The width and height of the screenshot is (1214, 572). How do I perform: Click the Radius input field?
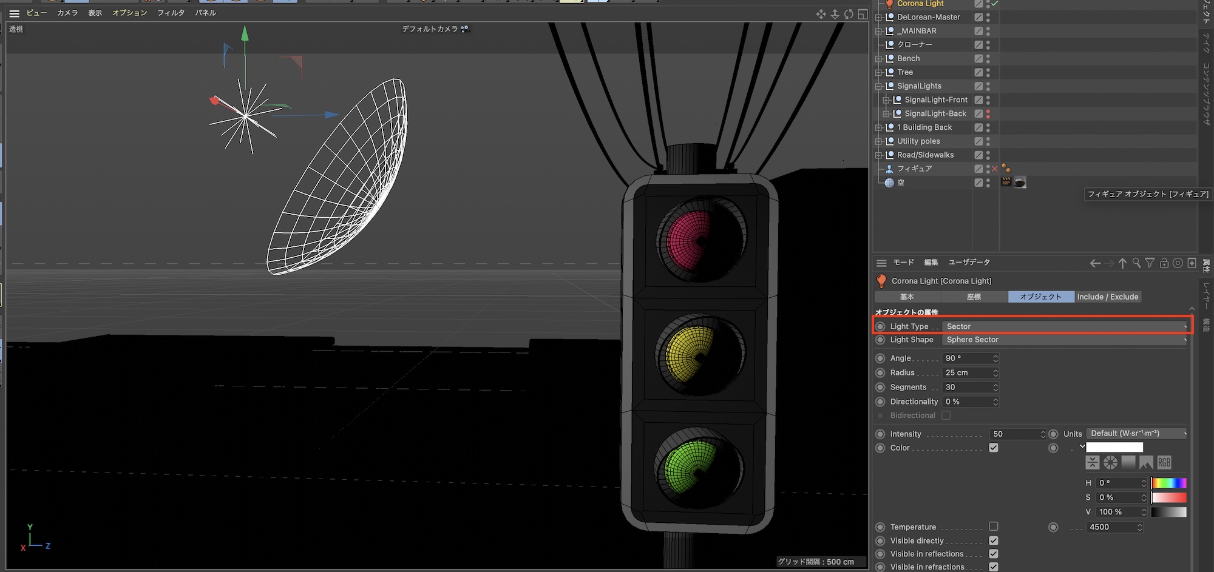point(966,372)
